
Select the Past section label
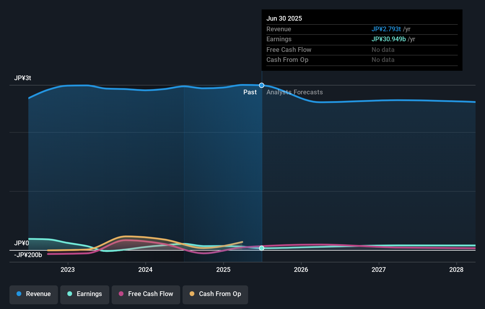250,92
